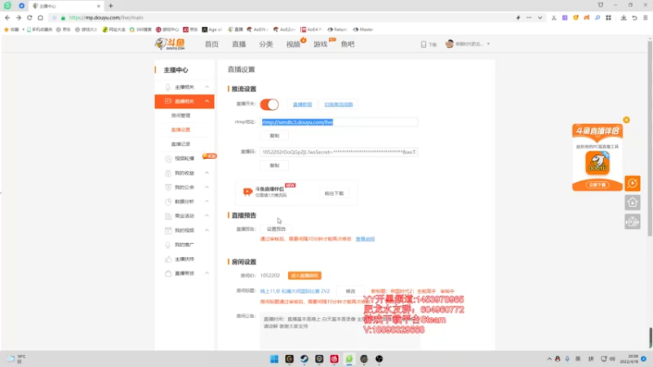Click the green browser taskbar icon
Viewport: 653px width, 367px height.
(x=349, y=359)
